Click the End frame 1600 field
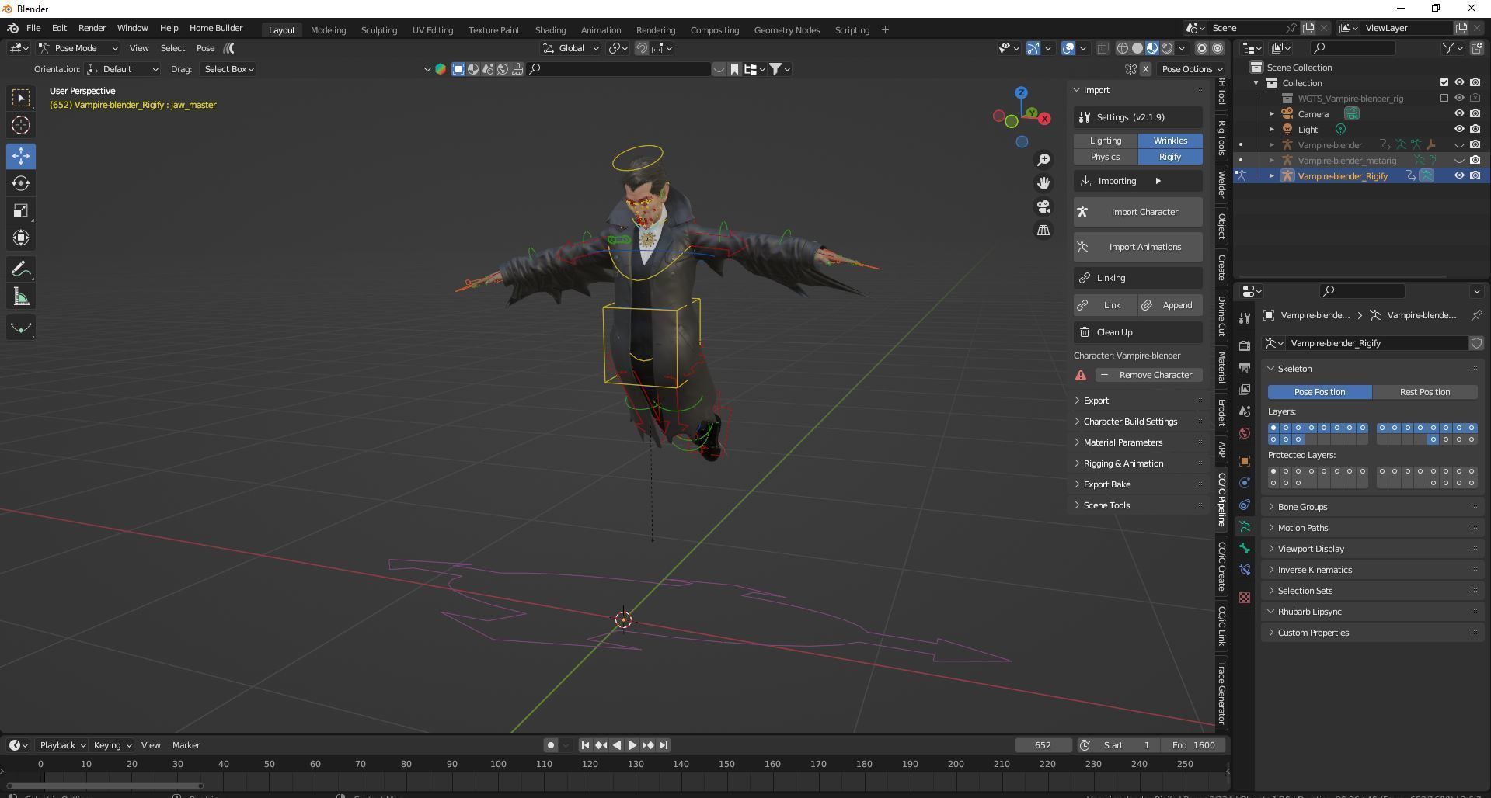 pyautogui.click(x=1193, y=745)
